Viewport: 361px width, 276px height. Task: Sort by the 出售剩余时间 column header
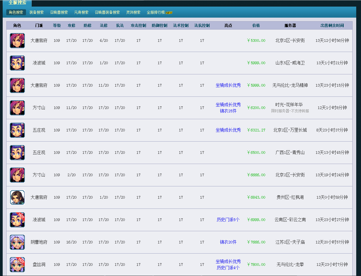(332, 26)
